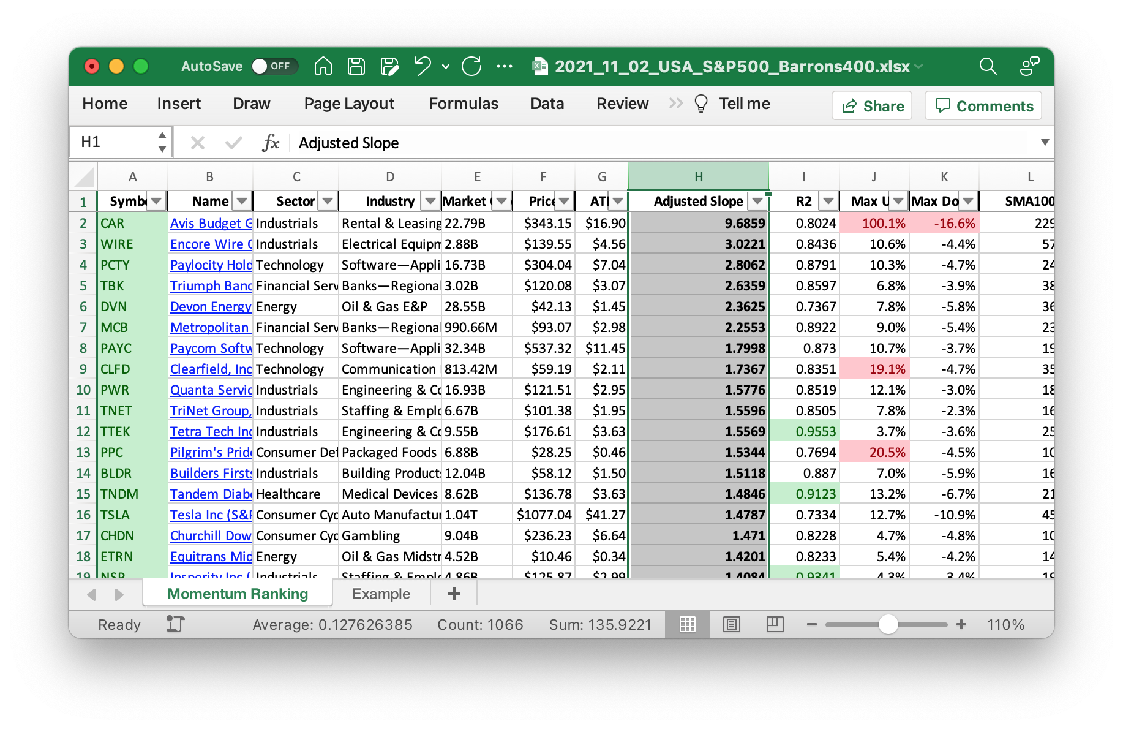Click the Redo icon

pos(471,66)
